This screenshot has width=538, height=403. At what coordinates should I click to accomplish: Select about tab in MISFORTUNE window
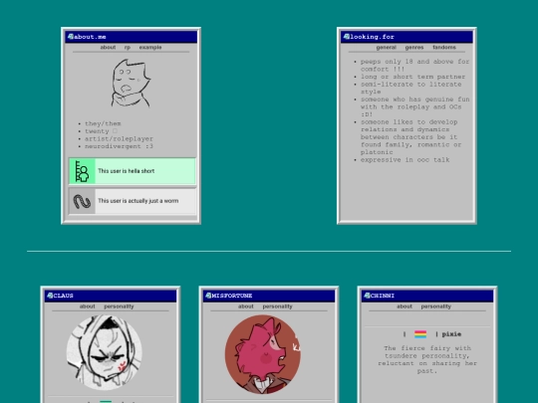pos(246,306)
